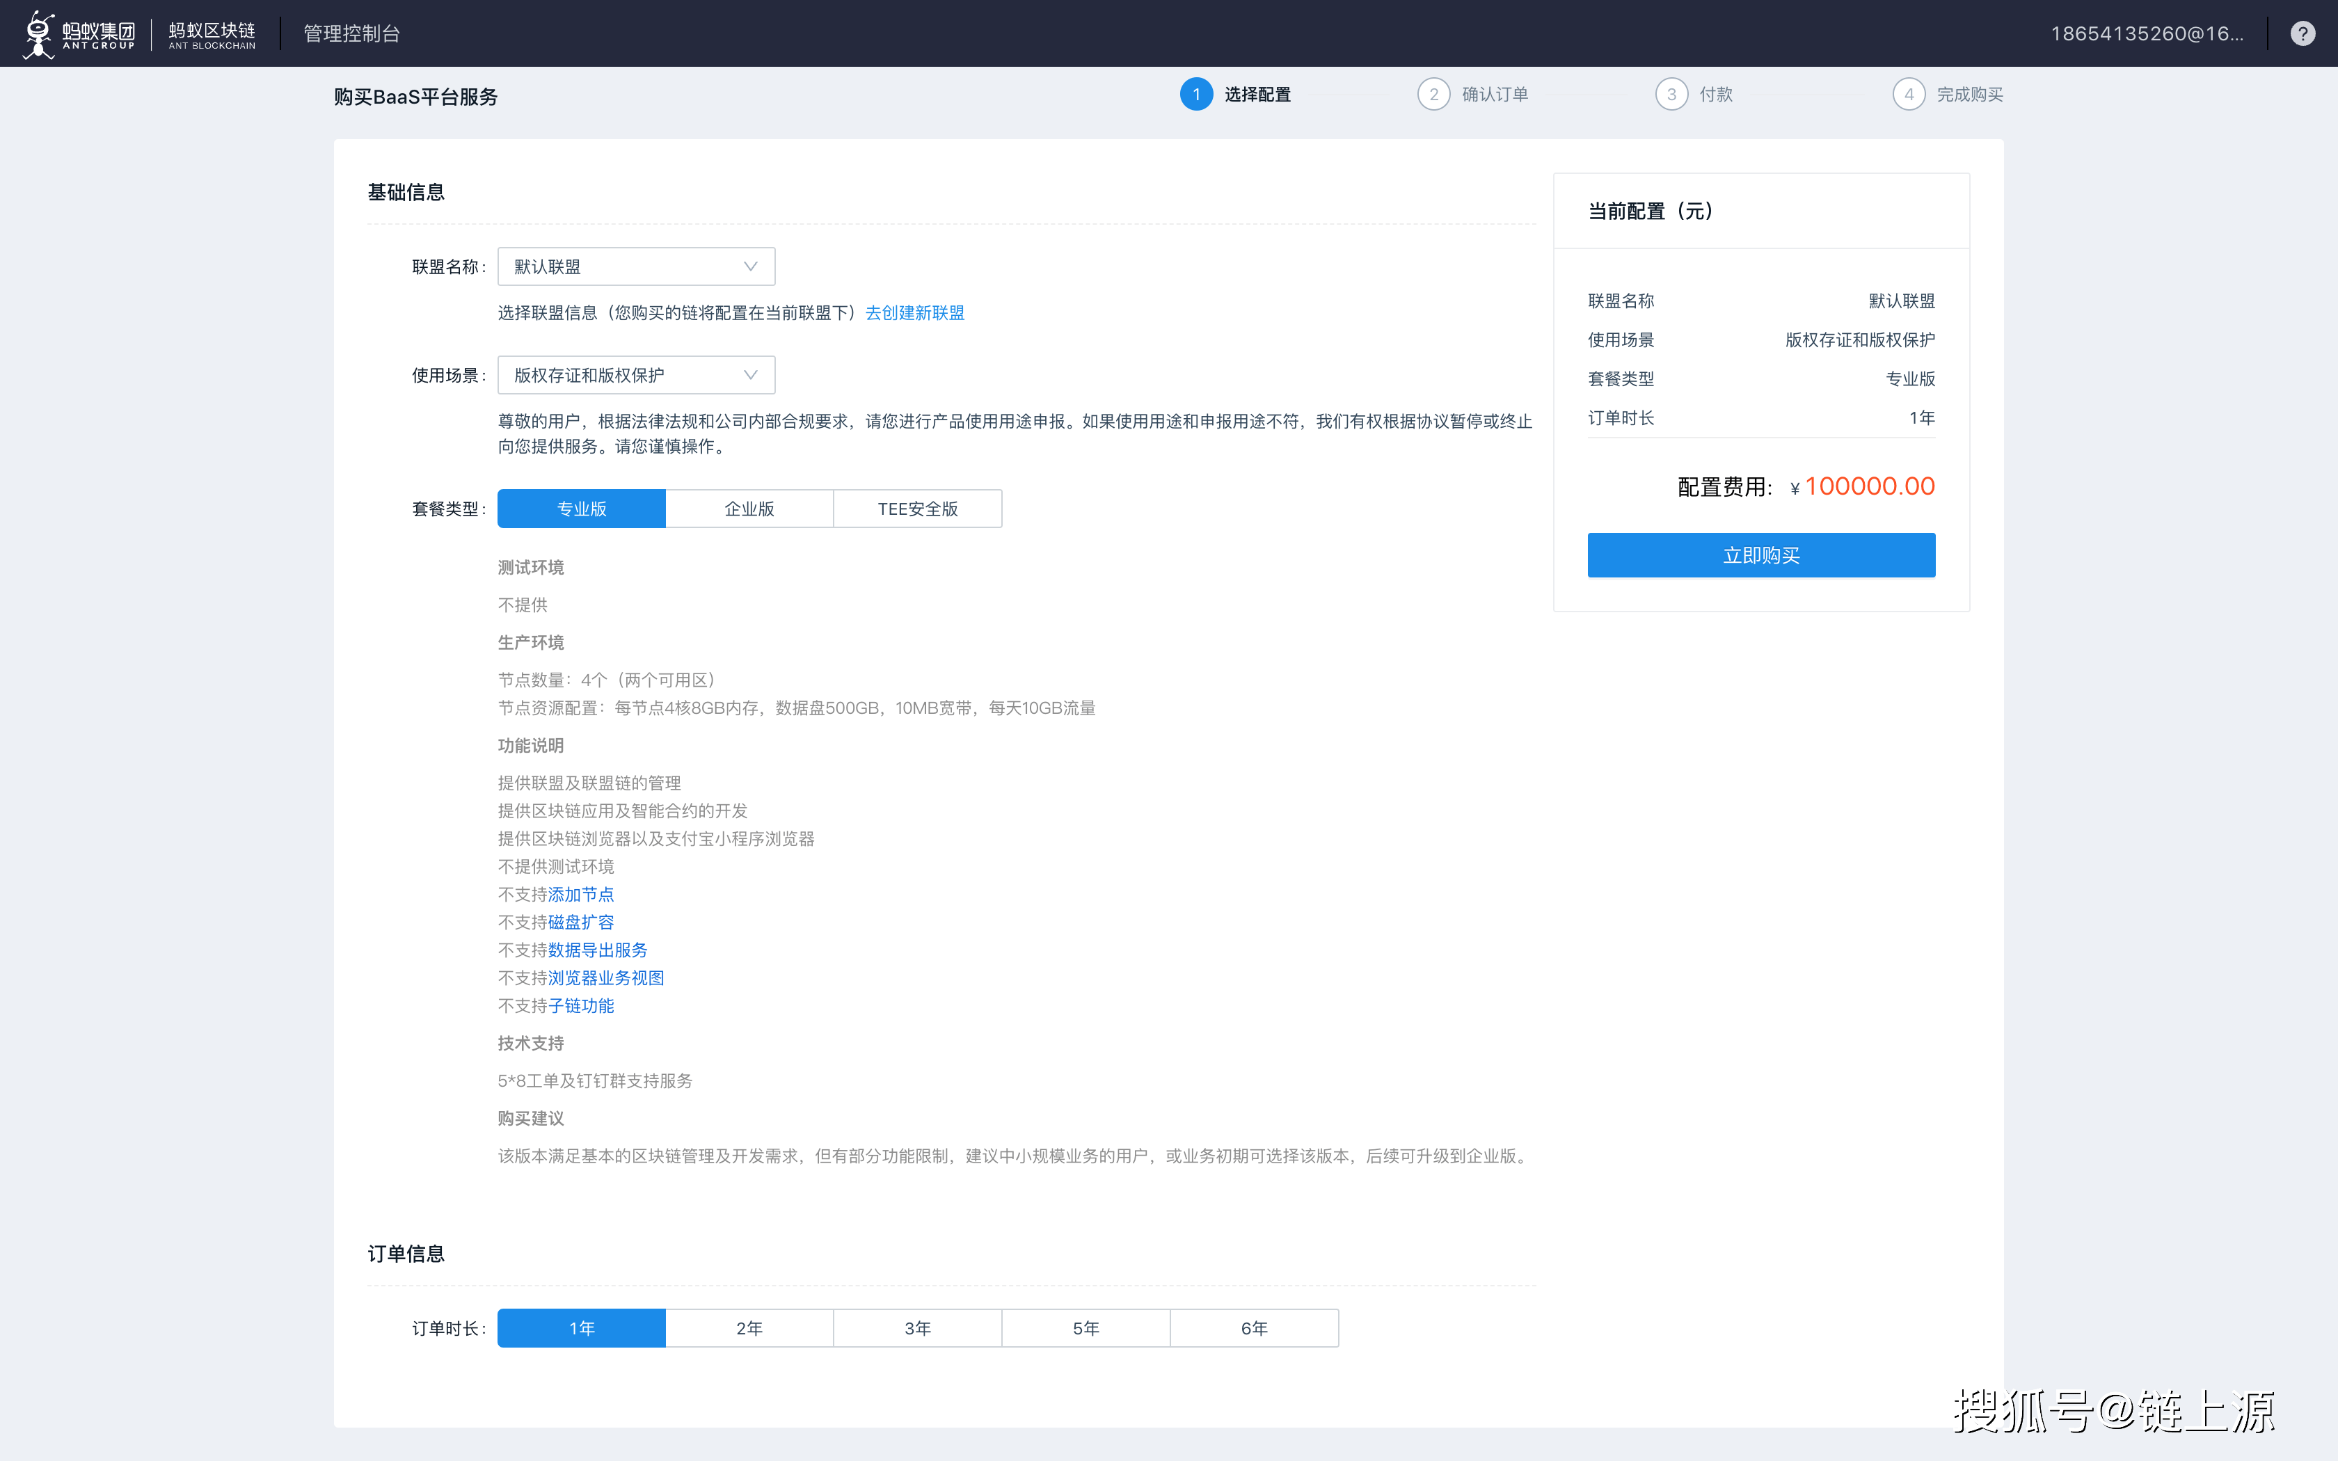2338x1461 pixels.
Task: Click step 1 circle 选择配置
Action: click(1196, 95)
